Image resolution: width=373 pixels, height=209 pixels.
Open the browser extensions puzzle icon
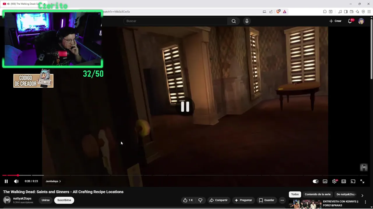325,12
